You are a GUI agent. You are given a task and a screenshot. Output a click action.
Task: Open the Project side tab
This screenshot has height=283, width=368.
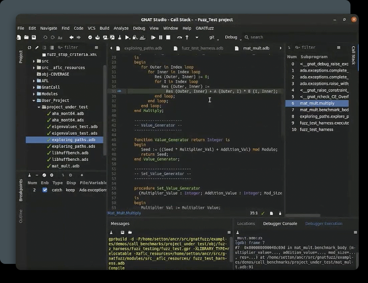coord(21,57)
